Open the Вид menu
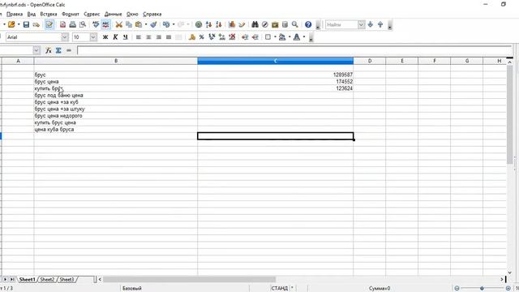 click(32, 15)
